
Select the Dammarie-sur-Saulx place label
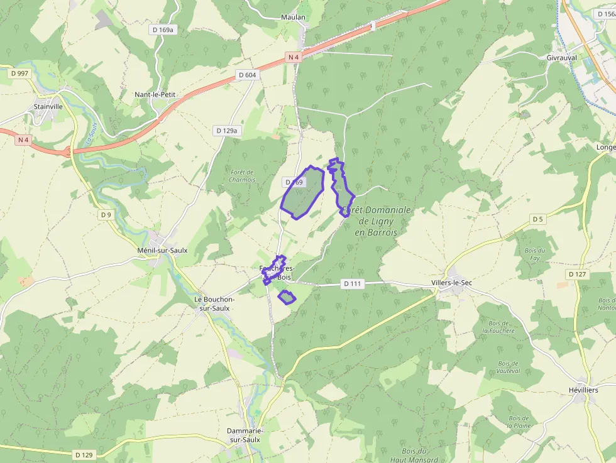pos(245,435)
